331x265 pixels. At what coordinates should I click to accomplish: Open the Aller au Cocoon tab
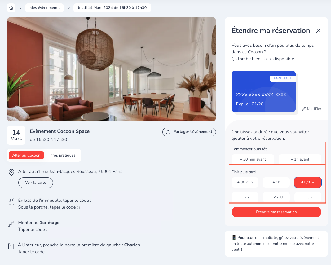pyautogui.click(x=26, y=155)
